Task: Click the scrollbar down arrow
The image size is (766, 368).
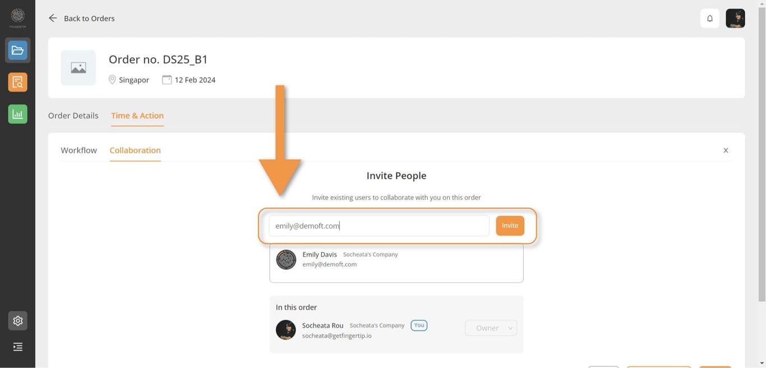Action: click(762, 364)
